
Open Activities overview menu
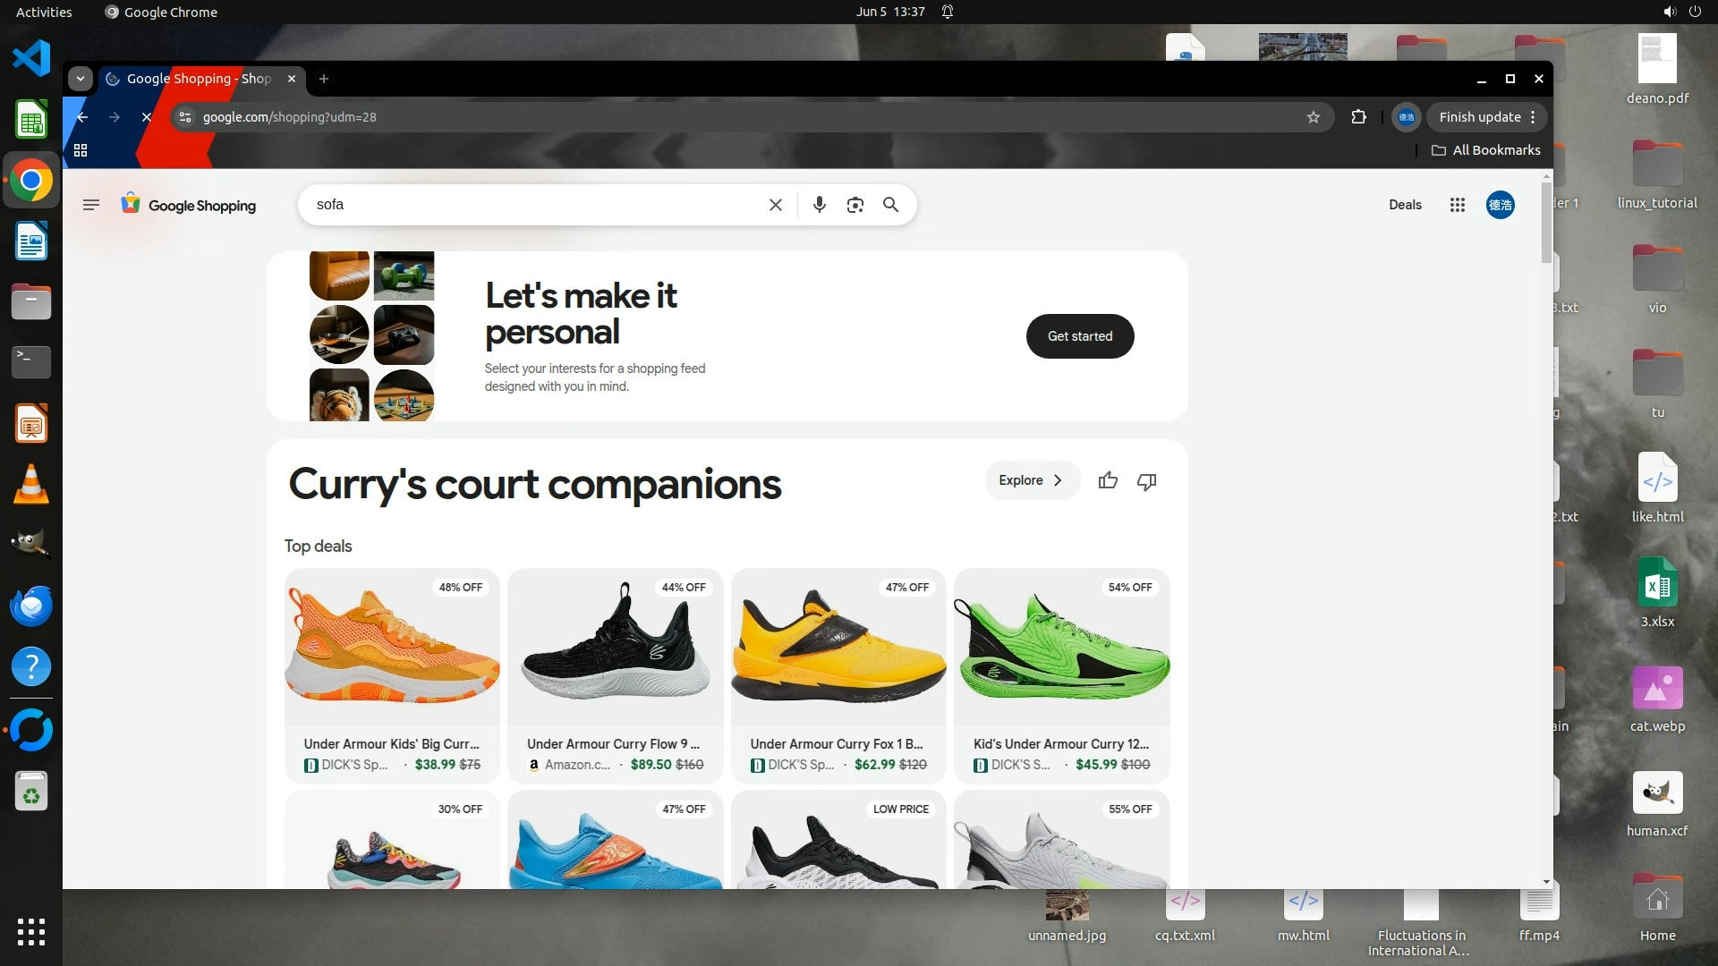click(44, 12)
